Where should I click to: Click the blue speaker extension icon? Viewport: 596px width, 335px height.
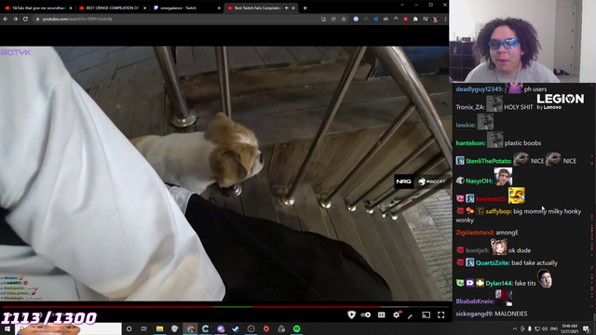point(375,19)
